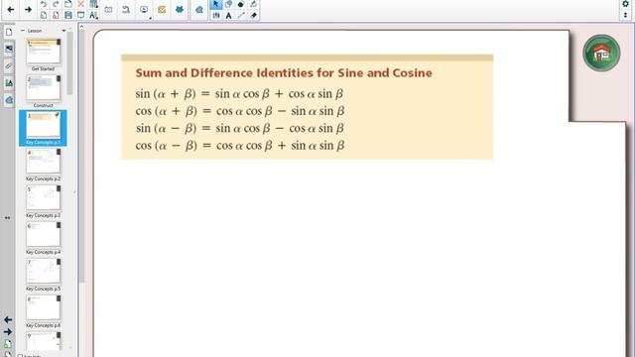Open the display options monitor icon

pyautogui.click(x=144, y=9)
